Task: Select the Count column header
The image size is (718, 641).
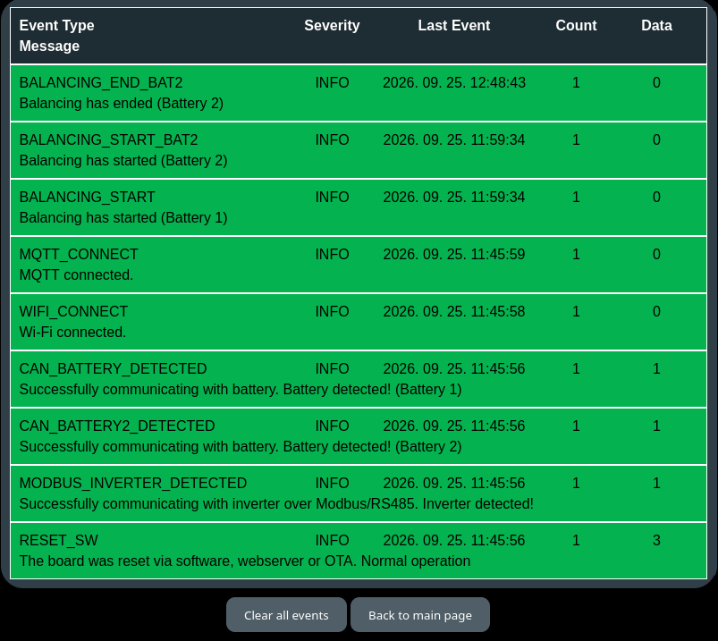Action: [576, 25]
